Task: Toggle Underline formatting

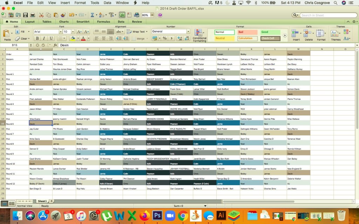Action: 50,38
